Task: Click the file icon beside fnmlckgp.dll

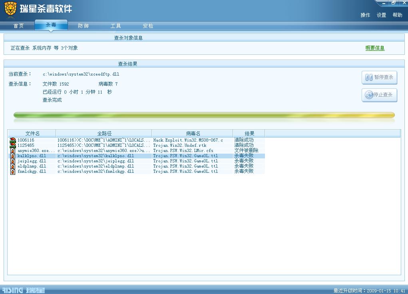Action: click(13, 172)
